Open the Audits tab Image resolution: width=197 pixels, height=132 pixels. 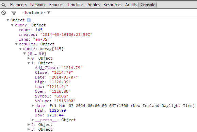point(131,5)
